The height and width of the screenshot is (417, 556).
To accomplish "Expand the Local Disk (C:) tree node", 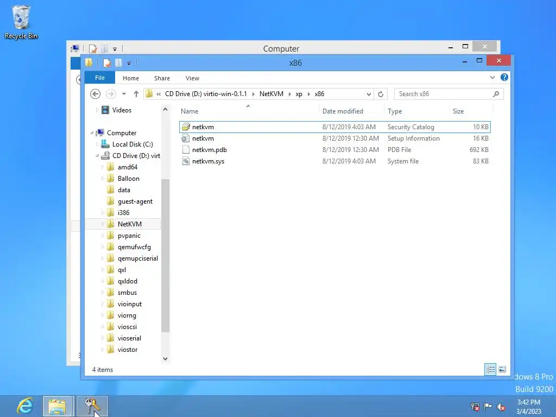I will [x=97, y=144].
